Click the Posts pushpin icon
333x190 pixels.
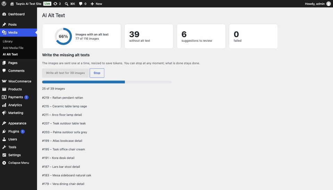tap(4, 24)
